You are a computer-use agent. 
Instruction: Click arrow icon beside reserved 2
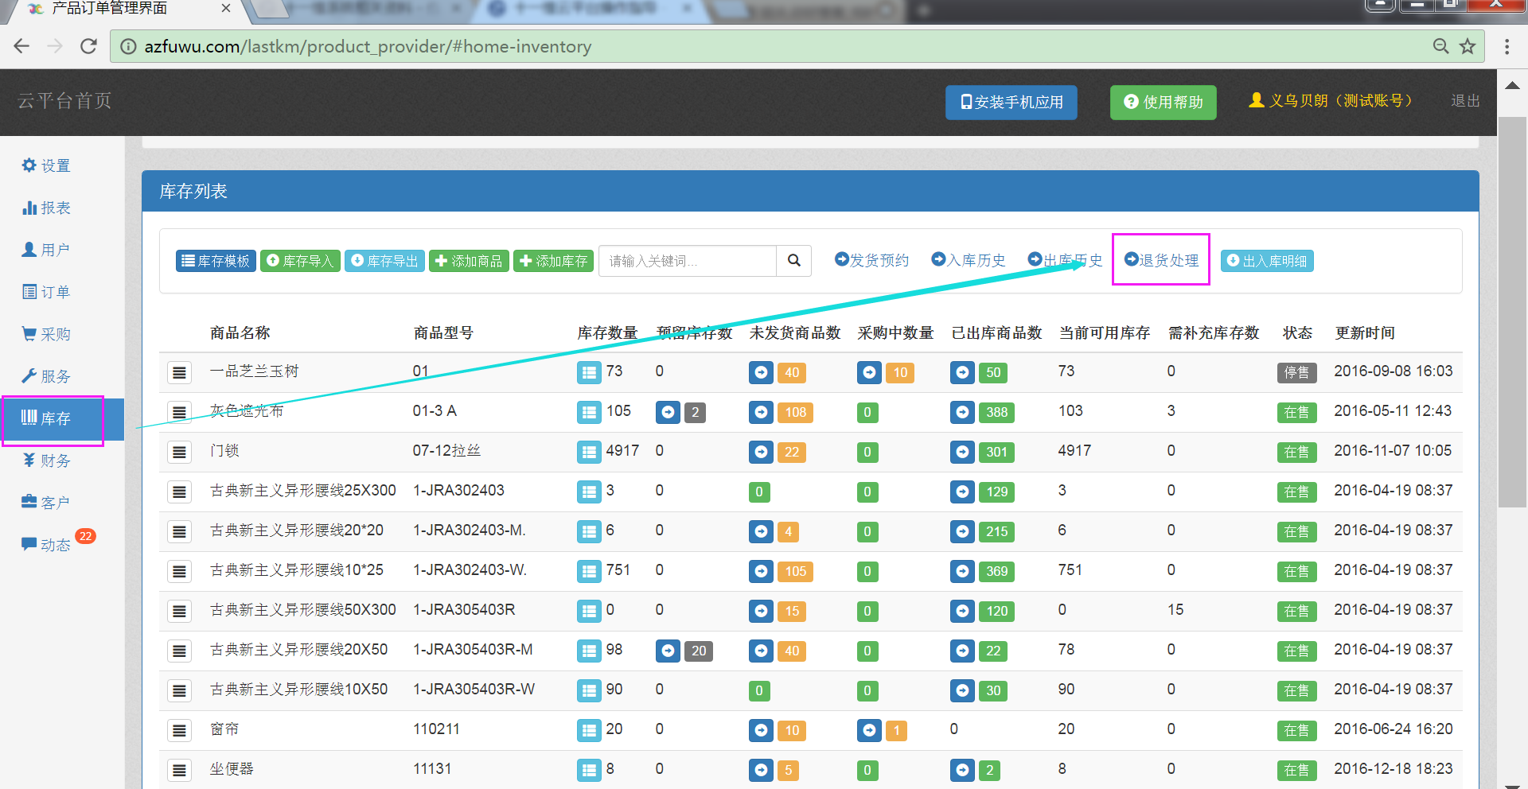click(x=668, y=412)
